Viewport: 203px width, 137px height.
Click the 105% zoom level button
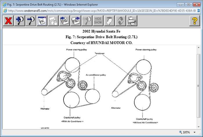tap(185, 132)
